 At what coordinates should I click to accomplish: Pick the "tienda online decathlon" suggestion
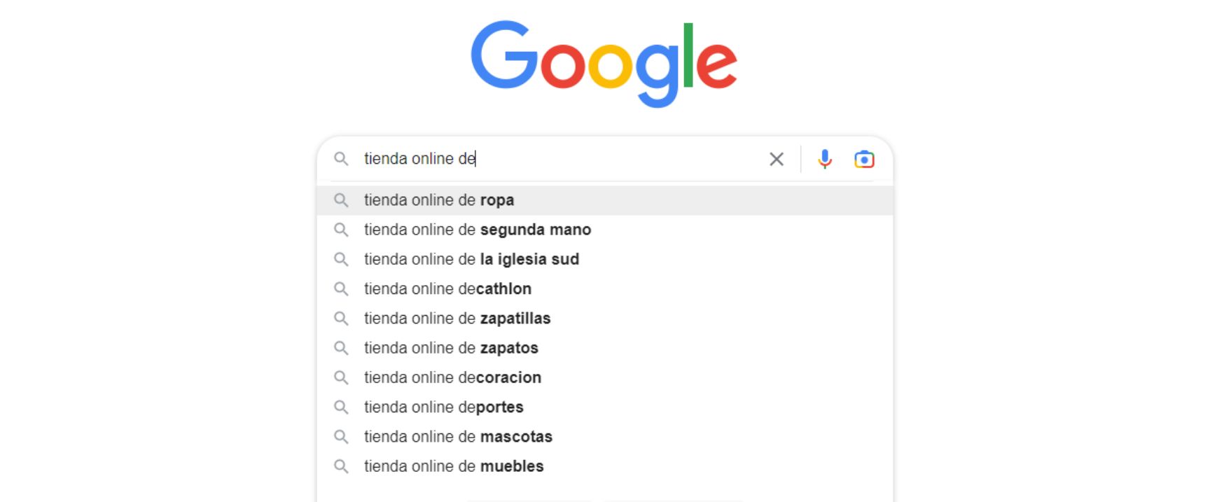tap(447, 288)
